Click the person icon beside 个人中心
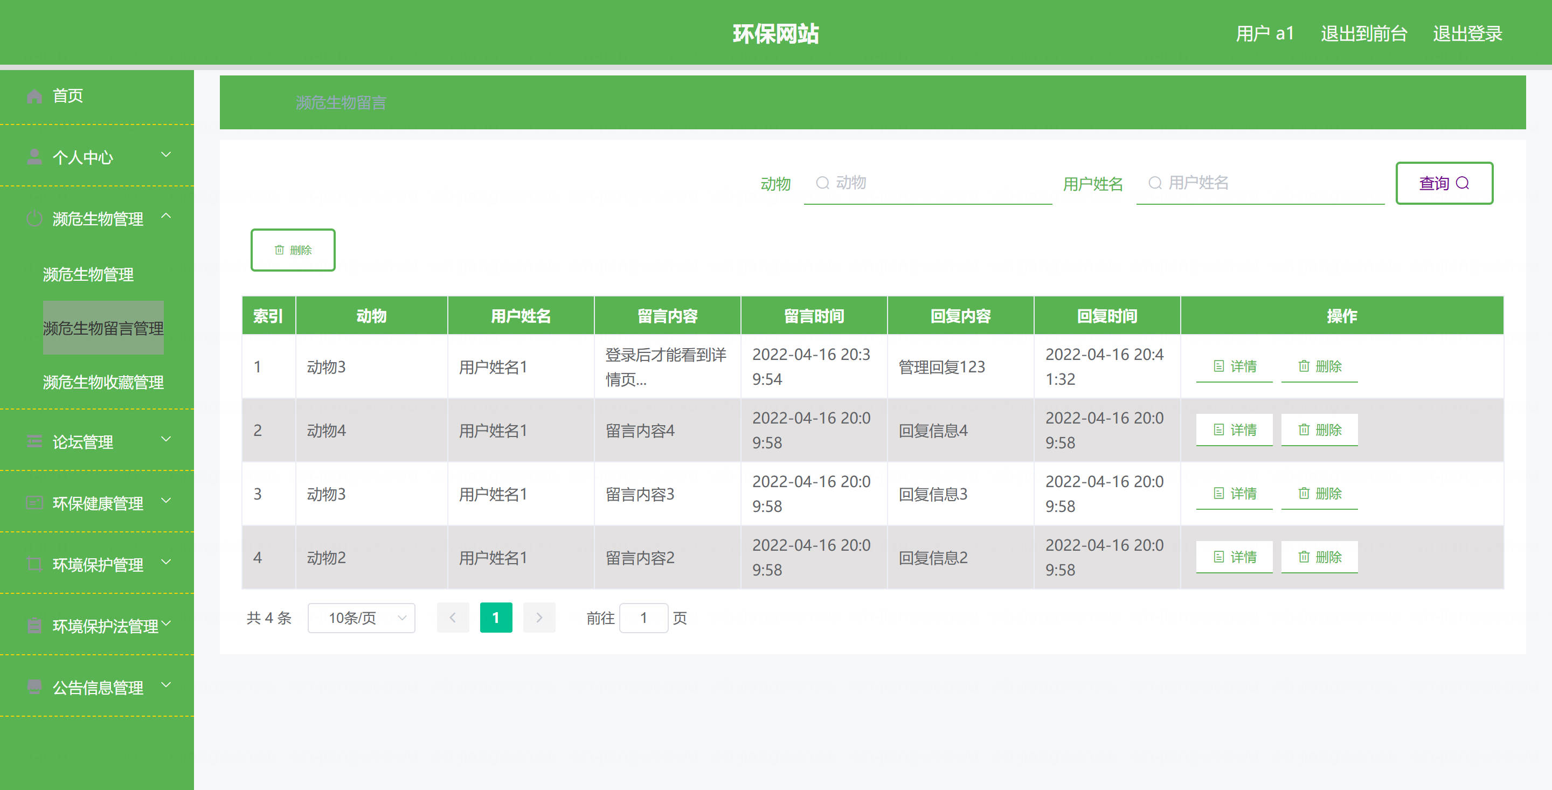Viewport: 1552px width, 790px height. (x=34, y=157)
